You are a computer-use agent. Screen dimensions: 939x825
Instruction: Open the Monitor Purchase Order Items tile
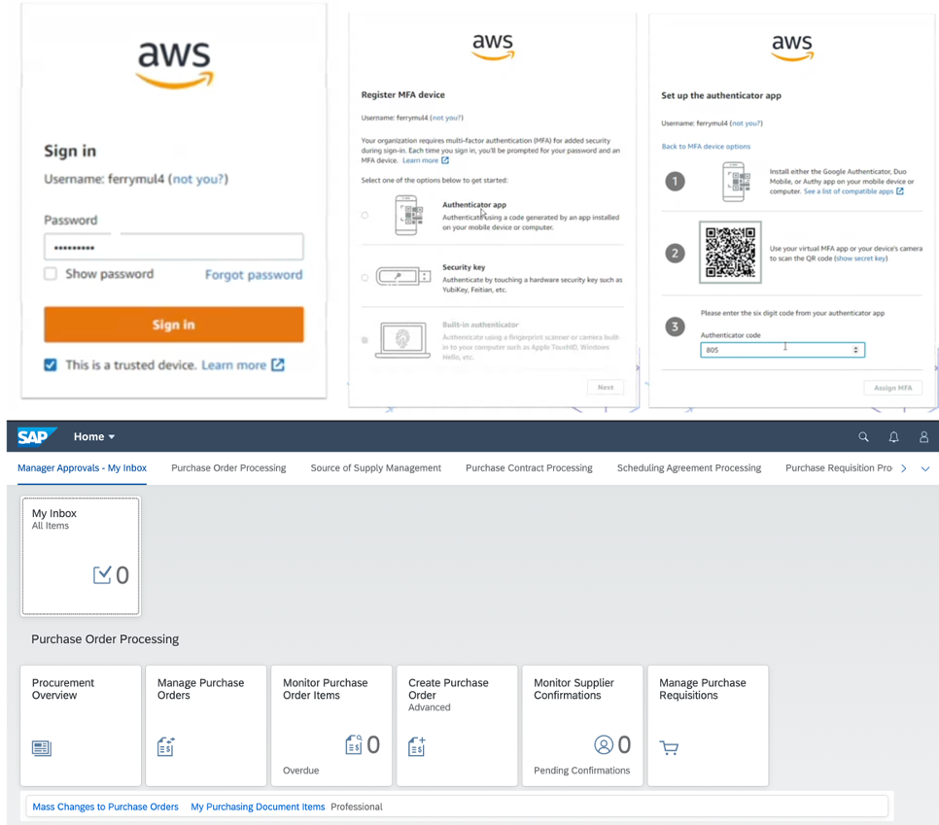pos(331,726)
